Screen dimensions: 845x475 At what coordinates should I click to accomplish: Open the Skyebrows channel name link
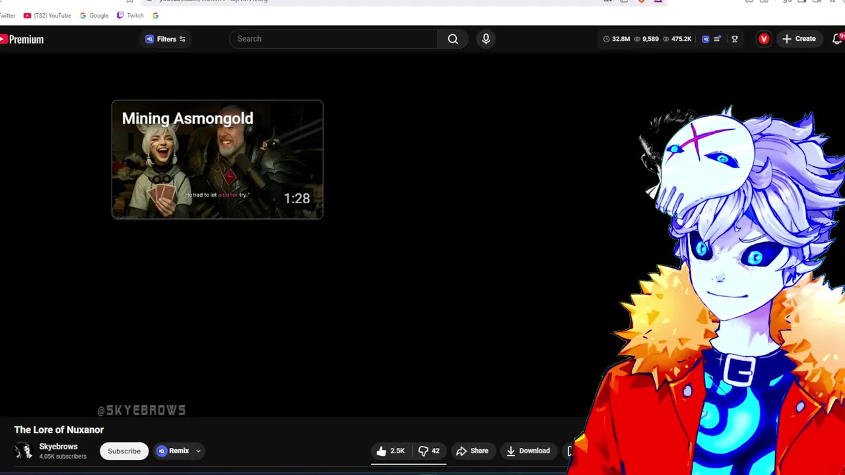pos(58,447)
